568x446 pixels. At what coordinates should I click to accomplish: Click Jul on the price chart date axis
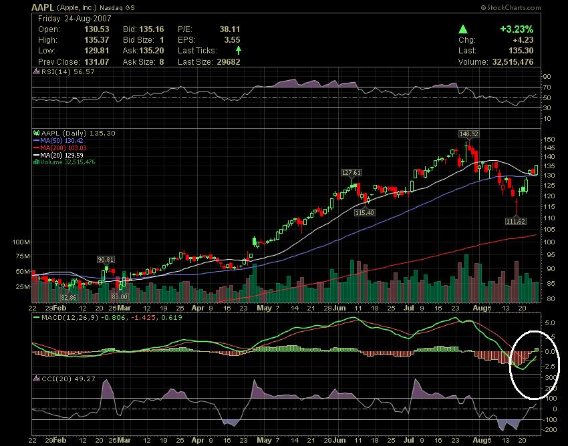[x=408, y=308]
